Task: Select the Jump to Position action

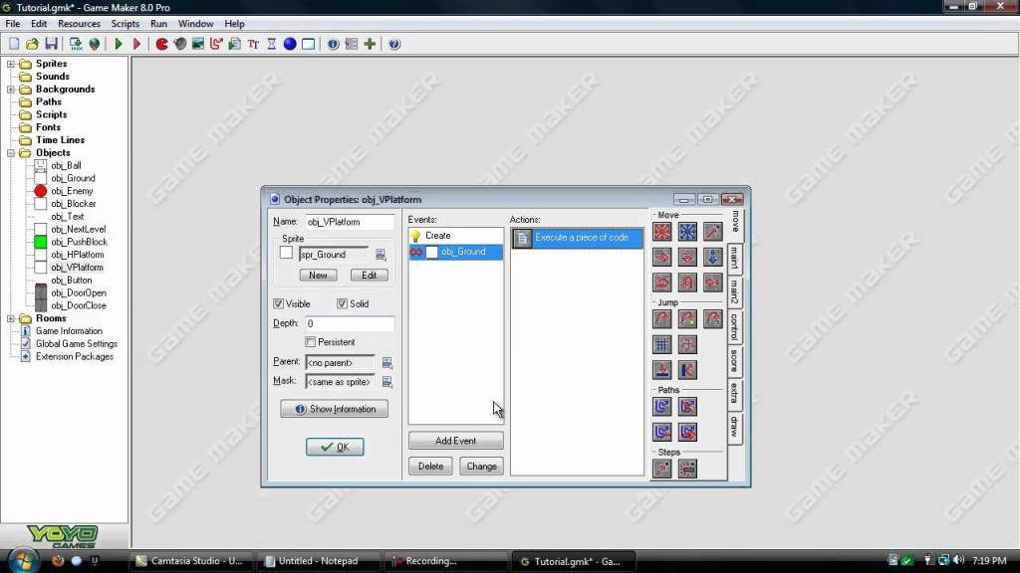Action: point(662,319)
